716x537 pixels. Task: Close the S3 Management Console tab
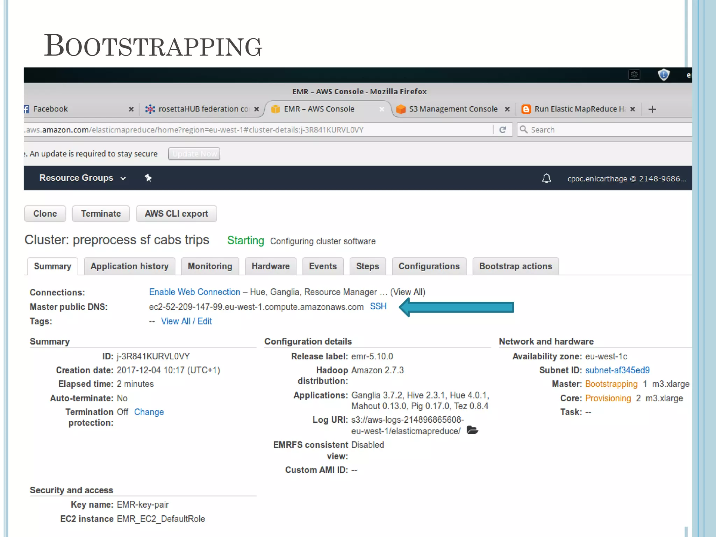[507, 109]
